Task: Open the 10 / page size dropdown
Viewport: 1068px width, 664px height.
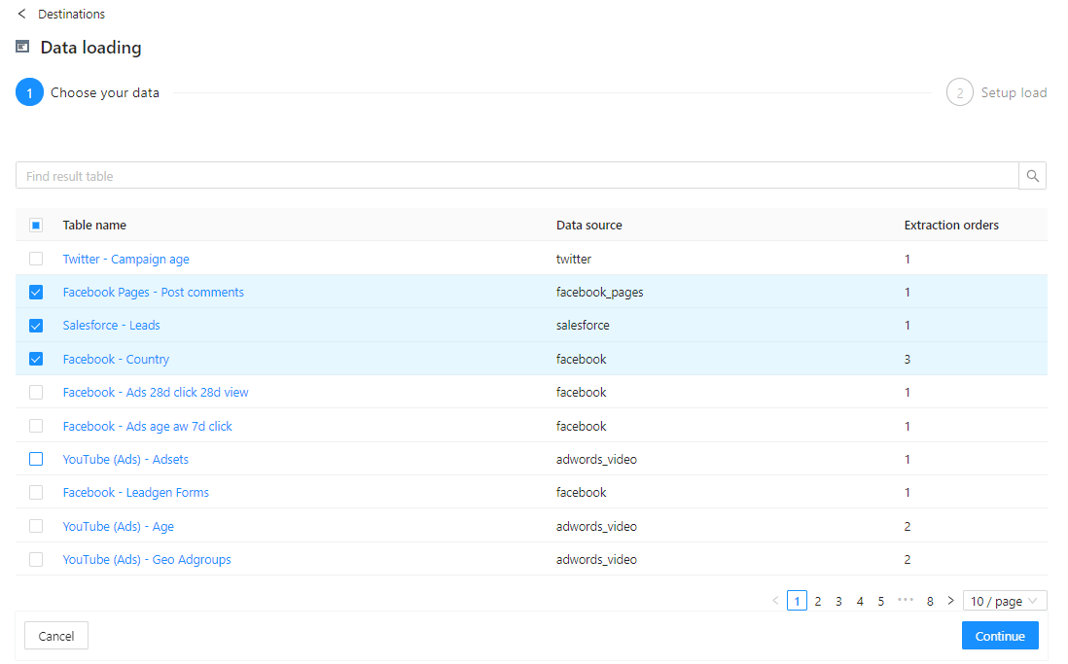Action: point(1005,601)
